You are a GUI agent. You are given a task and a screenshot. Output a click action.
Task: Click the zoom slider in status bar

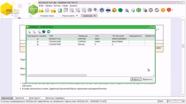175,101
